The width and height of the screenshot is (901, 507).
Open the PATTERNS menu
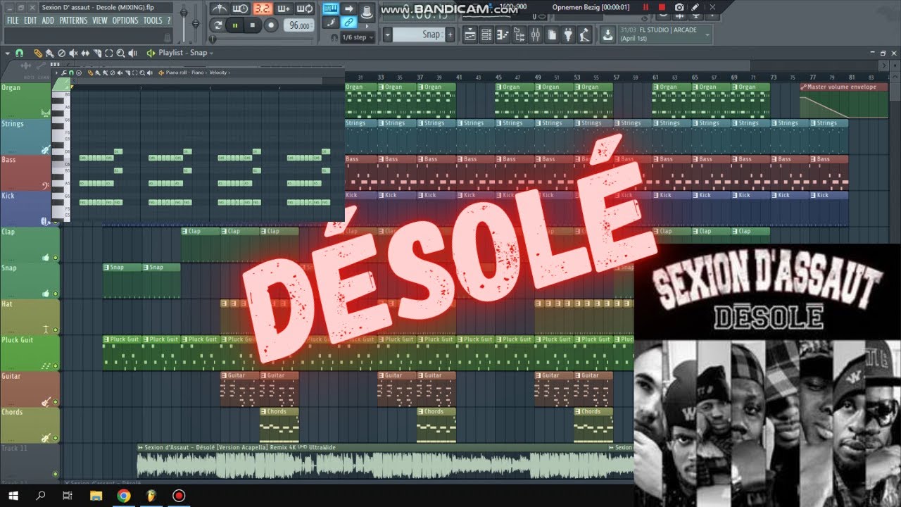(73, 20)
